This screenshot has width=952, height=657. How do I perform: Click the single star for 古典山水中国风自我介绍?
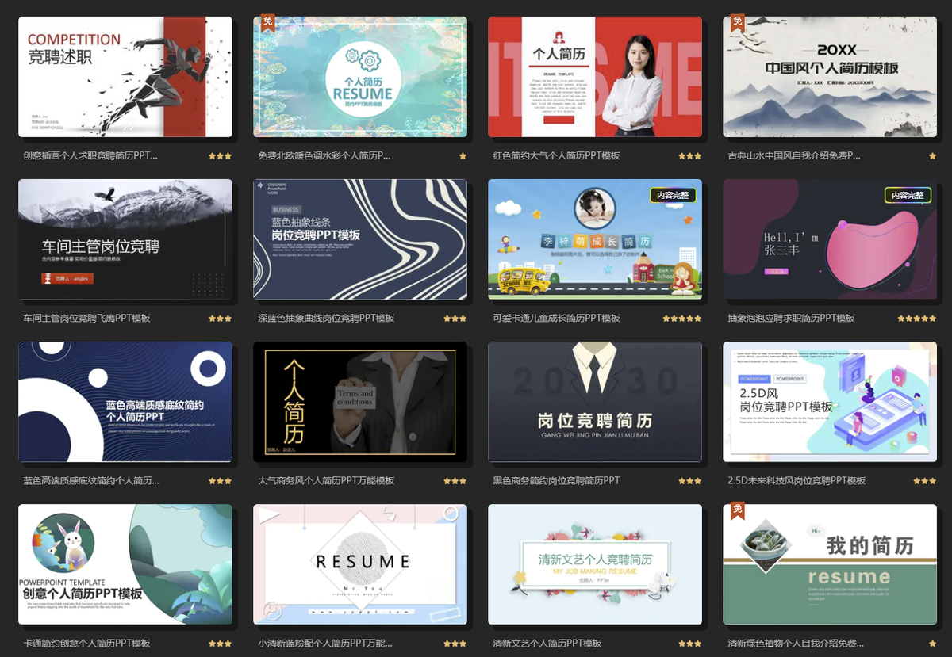933,156
